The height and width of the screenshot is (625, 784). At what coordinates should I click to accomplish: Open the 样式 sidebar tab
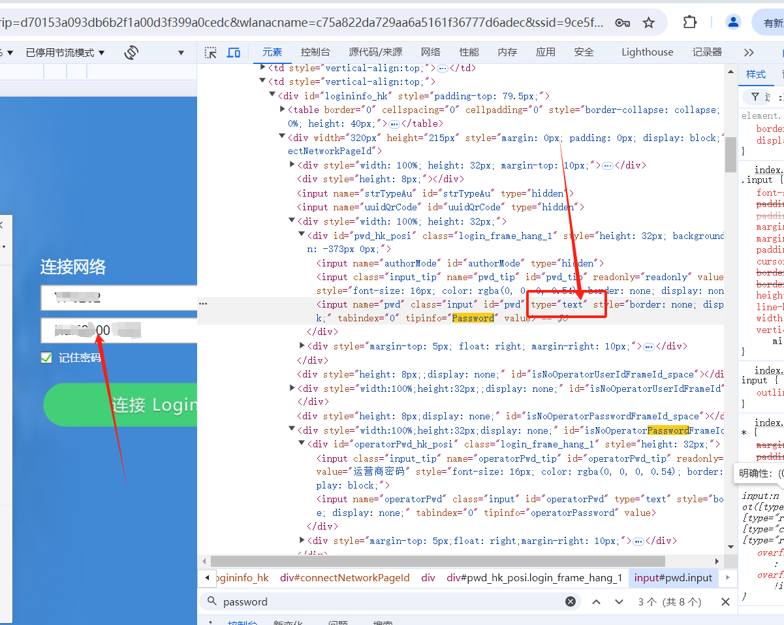click(x=756, y=74)
